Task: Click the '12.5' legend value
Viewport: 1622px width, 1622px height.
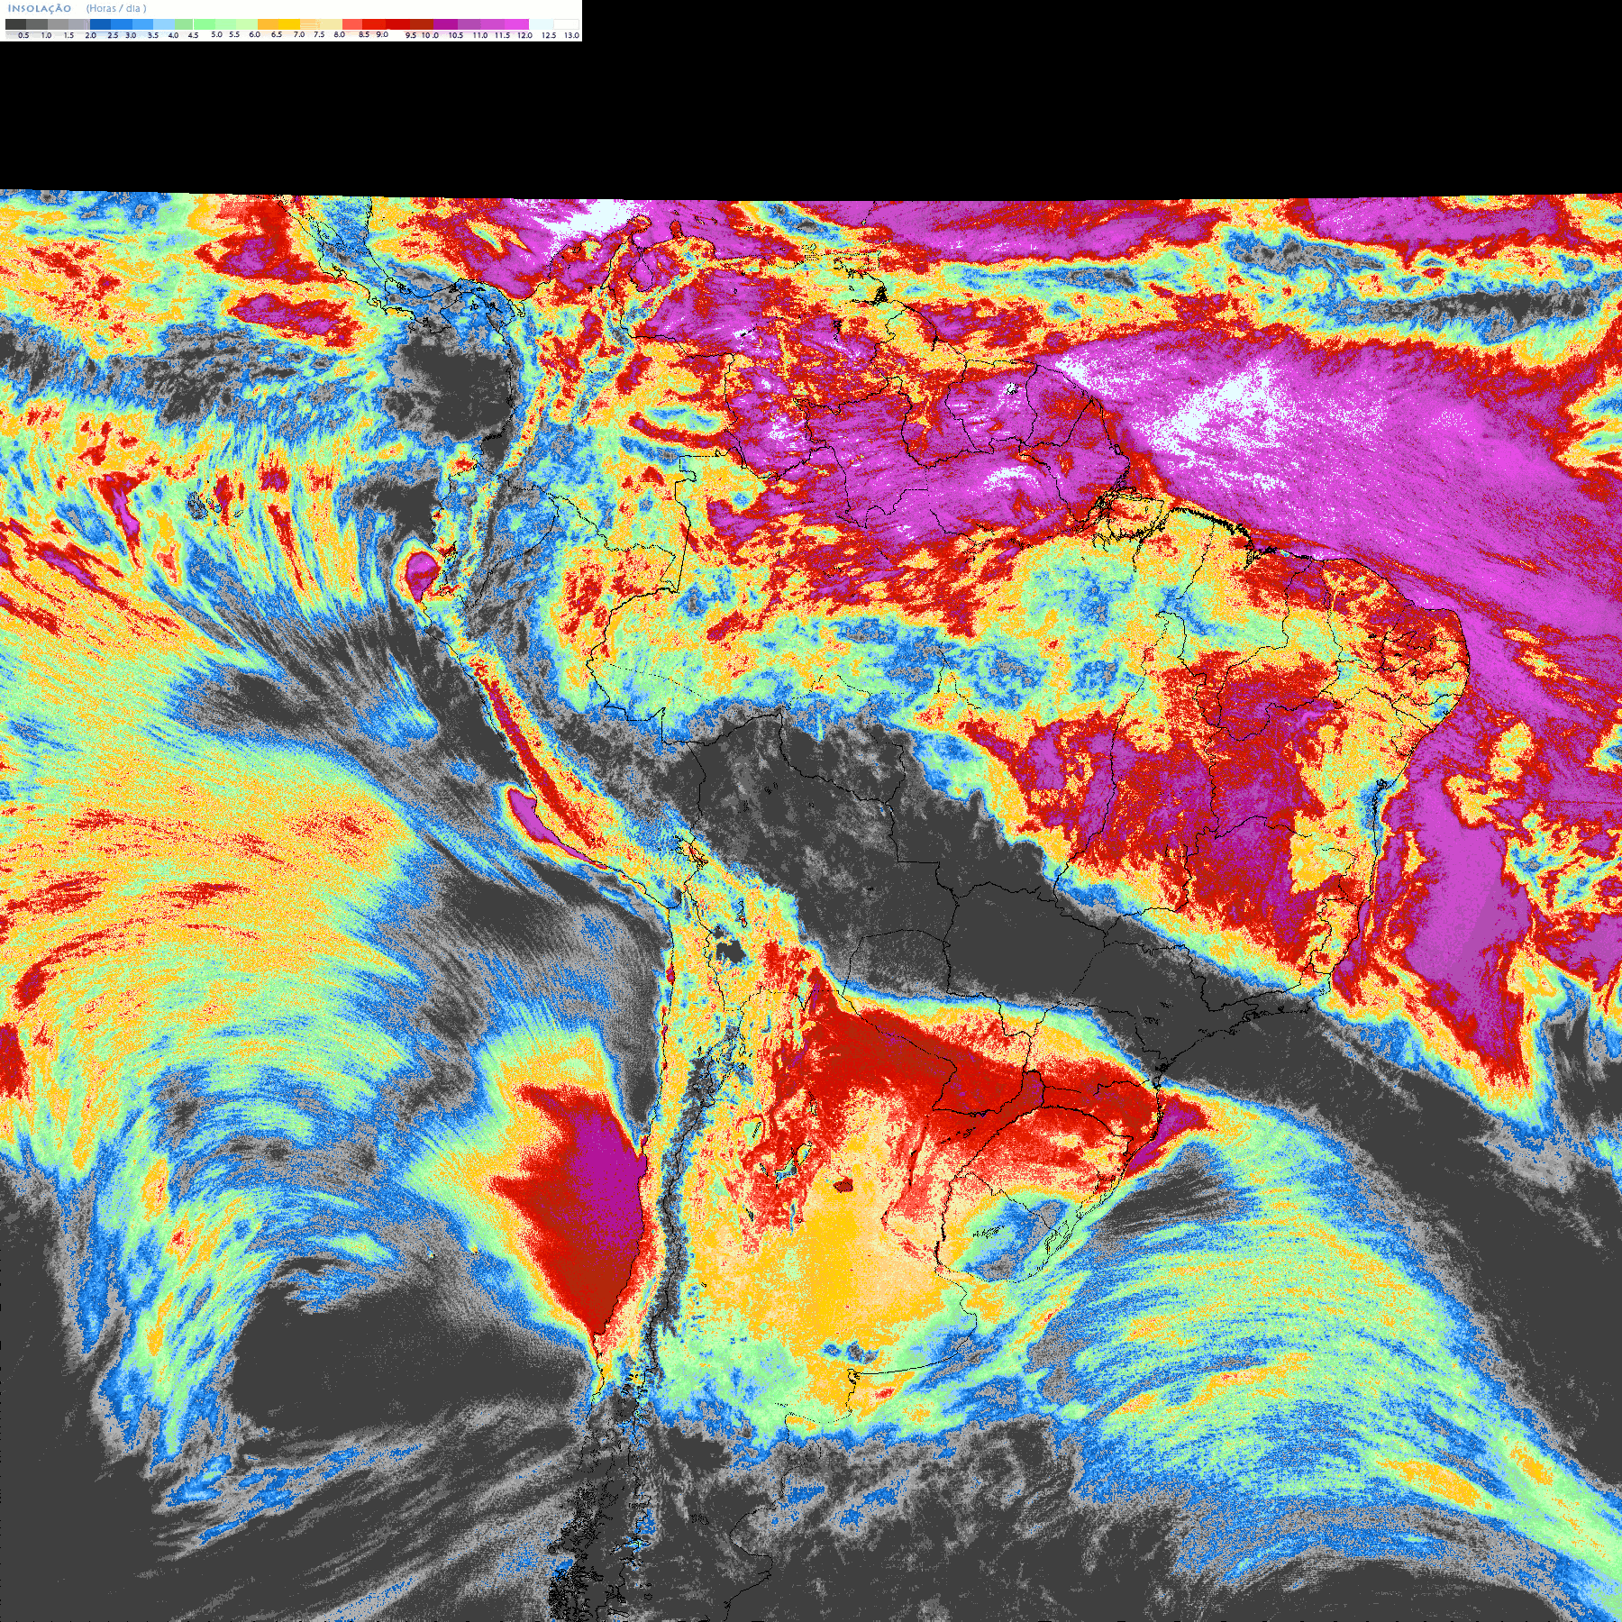Action: pos(549,35)
